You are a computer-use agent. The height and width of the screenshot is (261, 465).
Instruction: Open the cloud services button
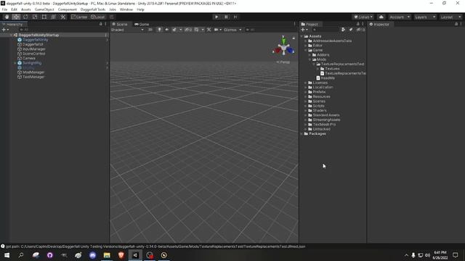tap(381, 17)
